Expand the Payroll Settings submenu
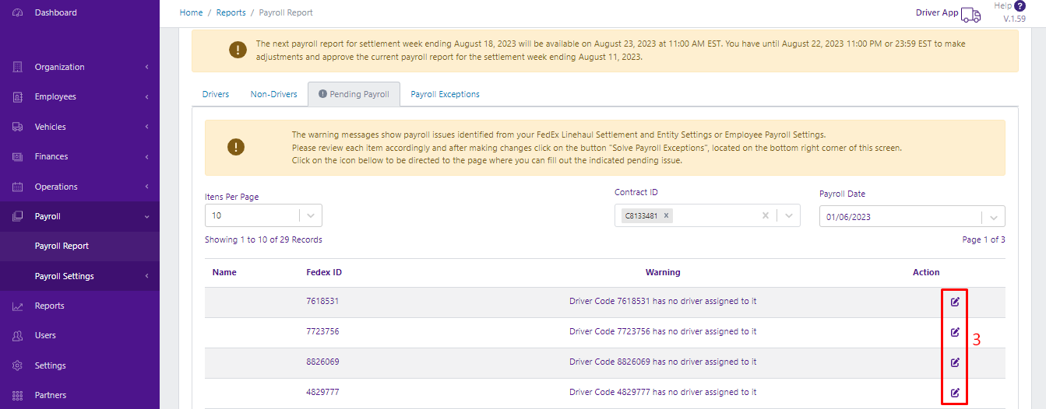The height and width of the screenshot is (409, 1046). pyautogui.click(x=147, y=276)
